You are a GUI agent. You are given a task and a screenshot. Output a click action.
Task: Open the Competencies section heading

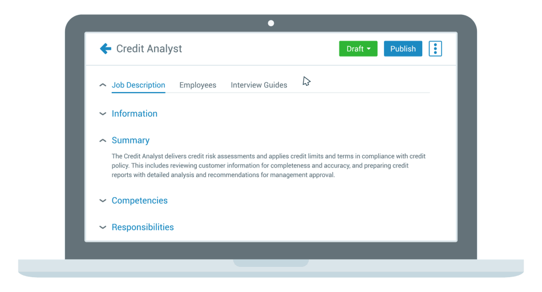tap(140, 201)
